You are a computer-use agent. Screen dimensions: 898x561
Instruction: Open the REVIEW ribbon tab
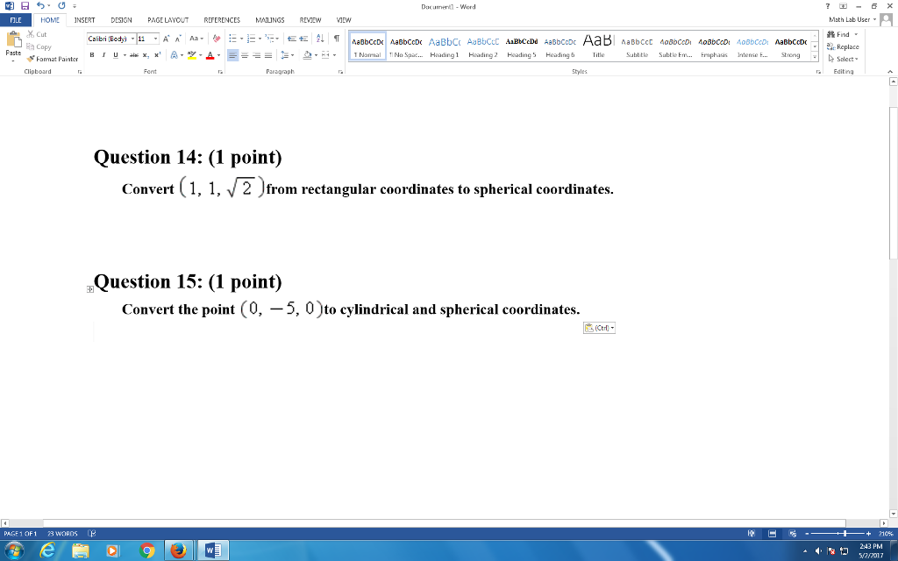click(311, 19)
